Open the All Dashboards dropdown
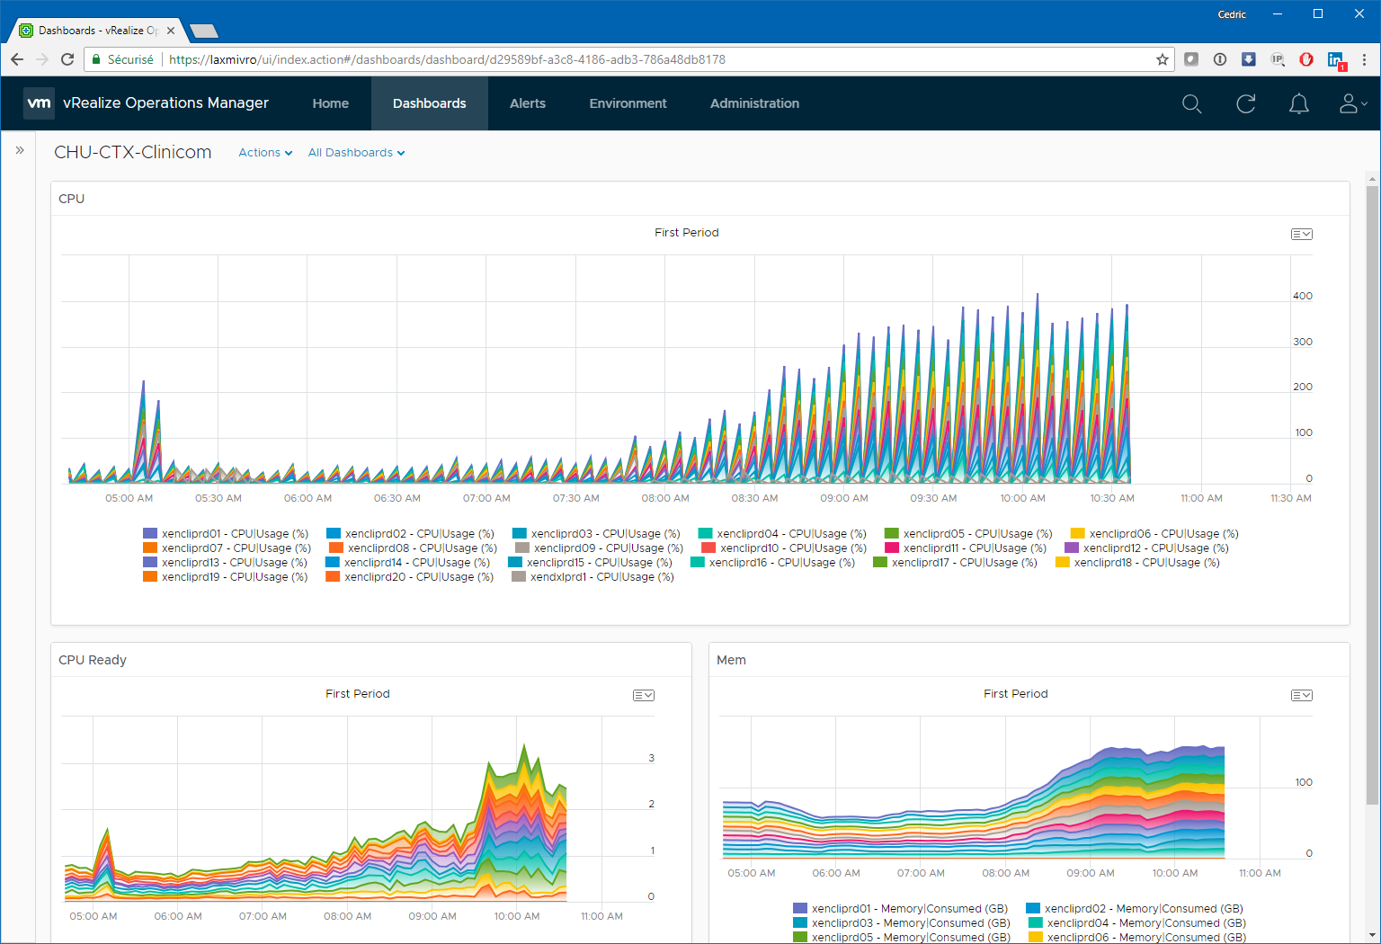The image size is (1381, 944). click(356, 153)
